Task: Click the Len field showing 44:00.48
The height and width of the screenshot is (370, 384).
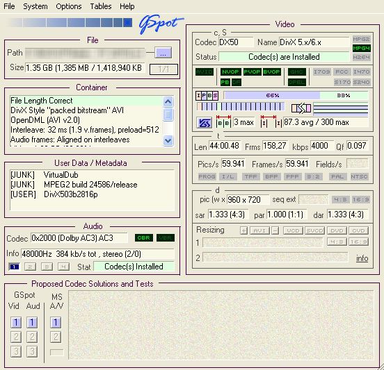Action: point(225,146)
